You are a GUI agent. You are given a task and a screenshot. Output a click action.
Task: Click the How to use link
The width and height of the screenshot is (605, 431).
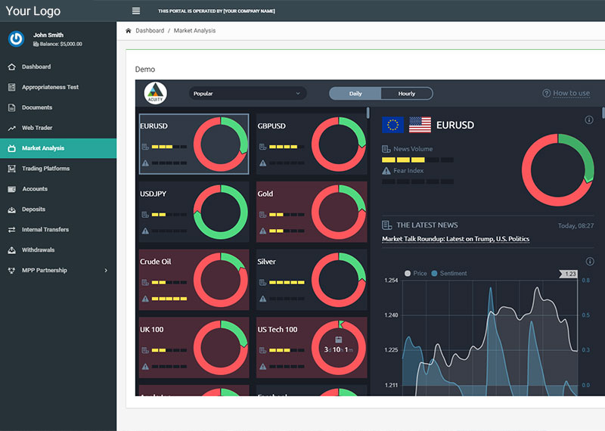[x=571, y=94]
